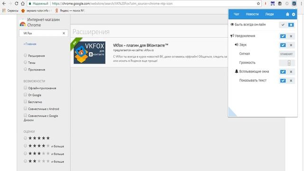The width and height of the screenshot is (304, 171).
Task: Switch to the Люди tab
Action: pyautogui.click(x=269, y=14)
